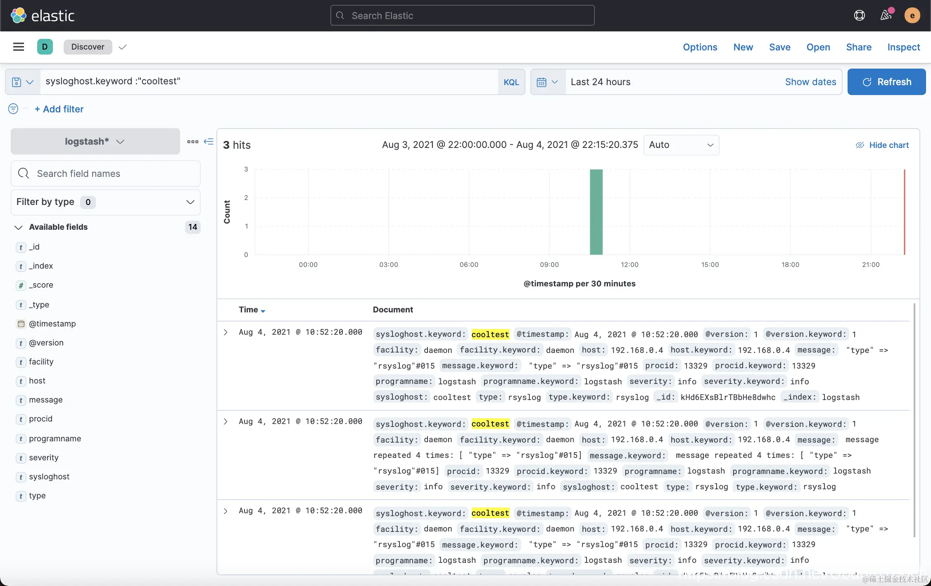Viewport: 931px width, 586px height.
Task: Open the Inspect menu item
Action: (x=903, y=47)
